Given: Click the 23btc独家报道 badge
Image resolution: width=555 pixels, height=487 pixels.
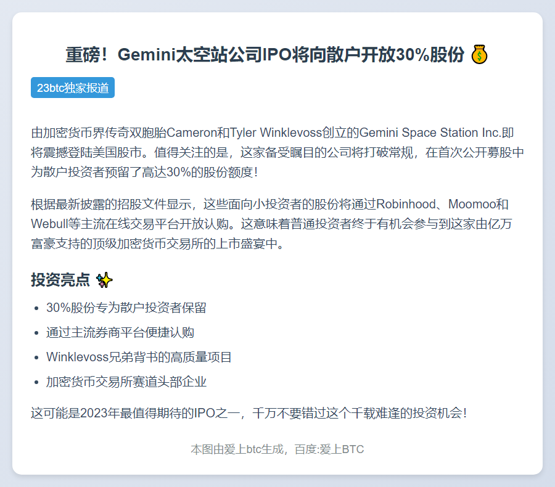Looking at the screenshot, I should 73,88.
